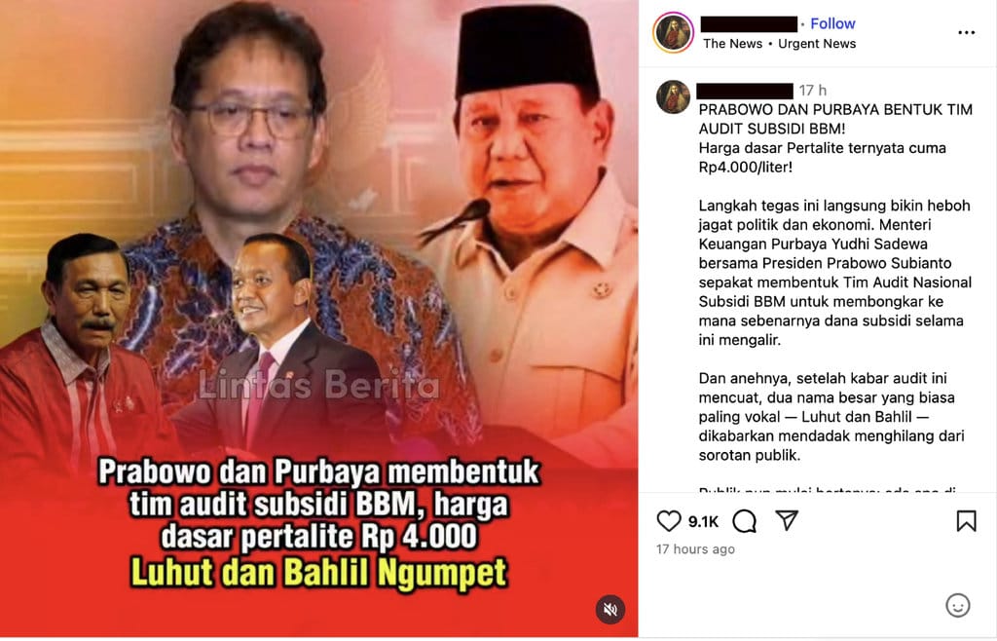Viewport: 997px width, 641px height.
Task: View the 9.1K likes list
Action: pos(703,521)
